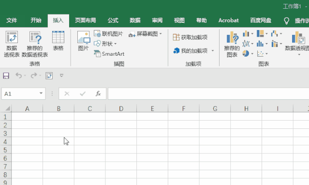The height and width of the screenshot is (185, 309).
Task: Expand the PivotChart (数据透视图) dropdown arrow
Action: (299, 55)
